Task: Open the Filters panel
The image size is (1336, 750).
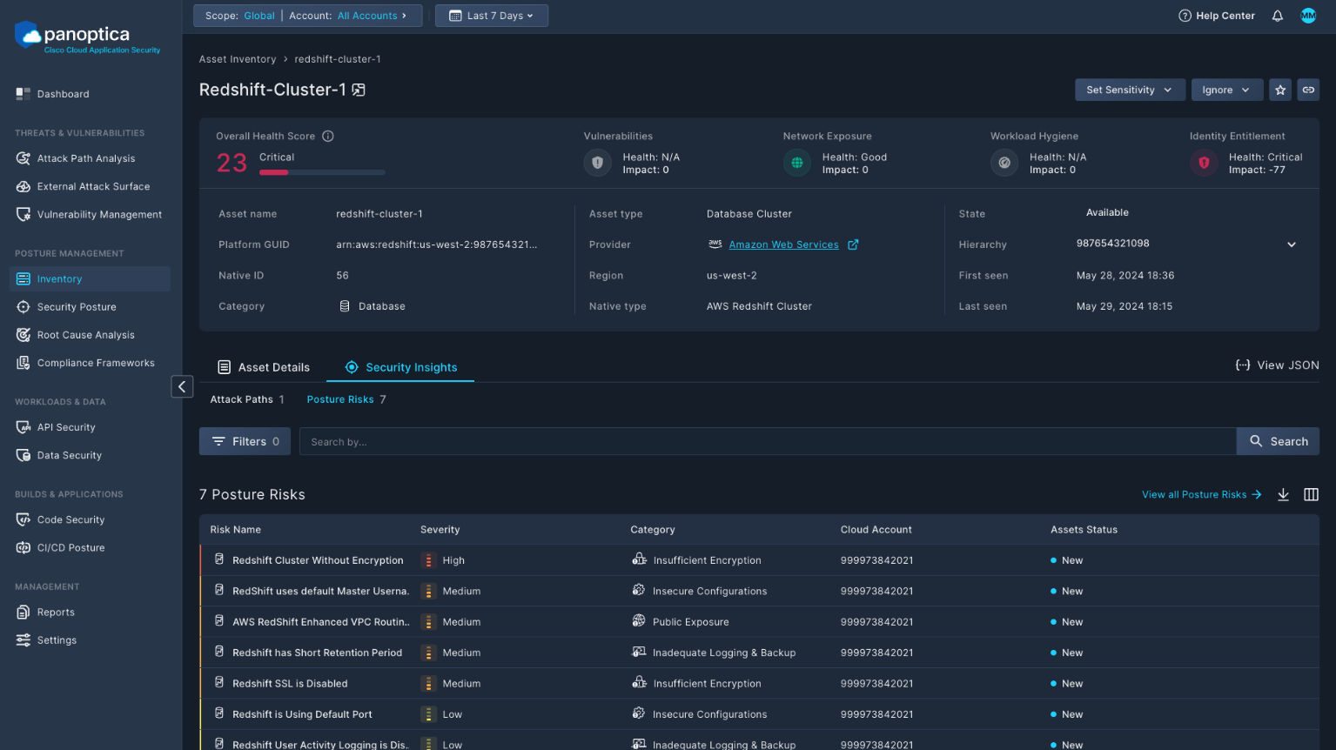Action: point(245,441)
